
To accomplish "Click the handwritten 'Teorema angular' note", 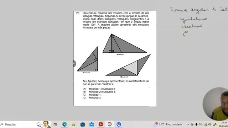I will 199,10.
